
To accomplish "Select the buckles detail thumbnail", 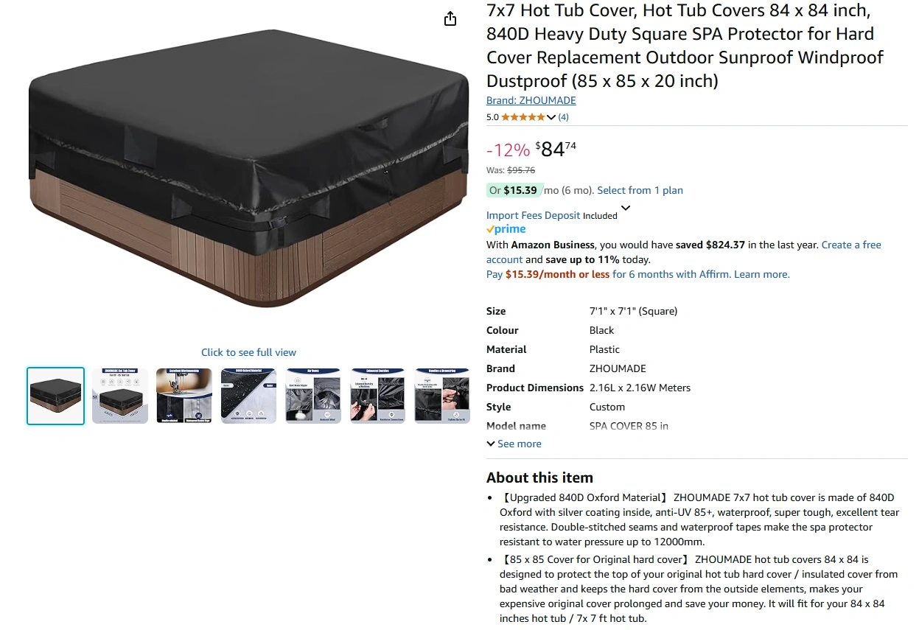I will [x=377, y=396].
